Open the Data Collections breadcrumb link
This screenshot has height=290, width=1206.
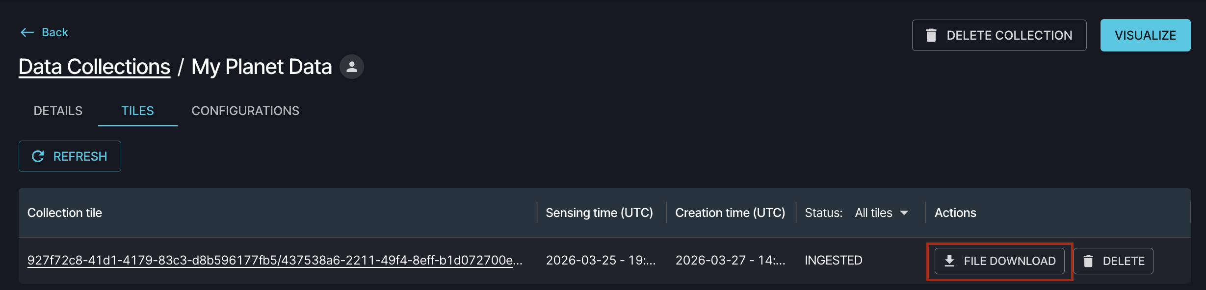94,67
